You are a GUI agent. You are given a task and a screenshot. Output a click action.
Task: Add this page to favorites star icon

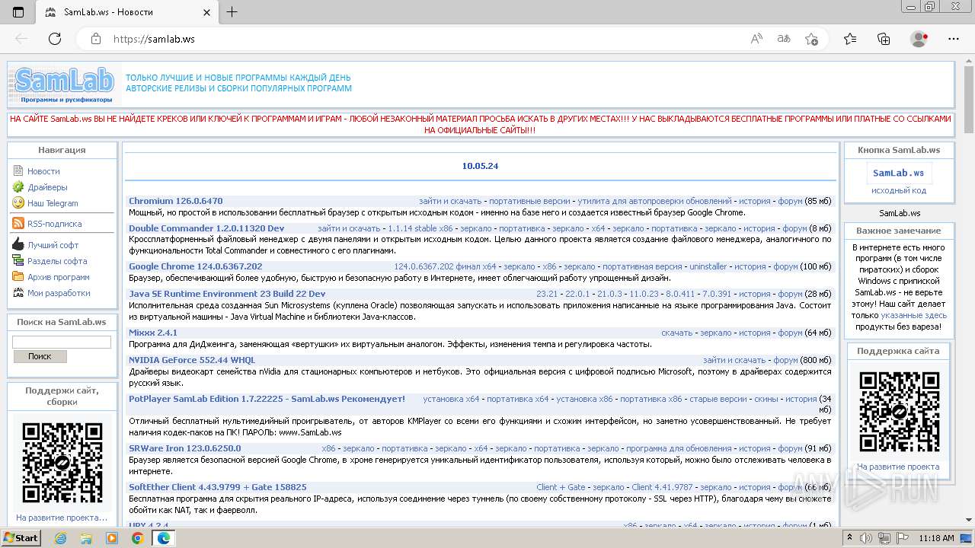tap(811, 39)
